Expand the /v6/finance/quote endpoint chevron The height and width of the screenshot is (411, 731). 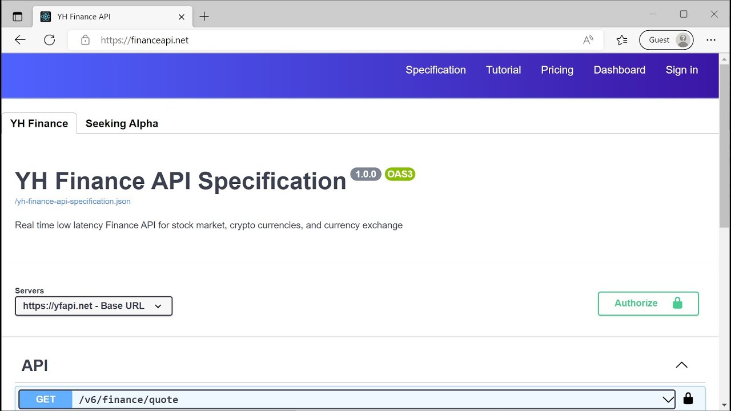tap(668, 400)
